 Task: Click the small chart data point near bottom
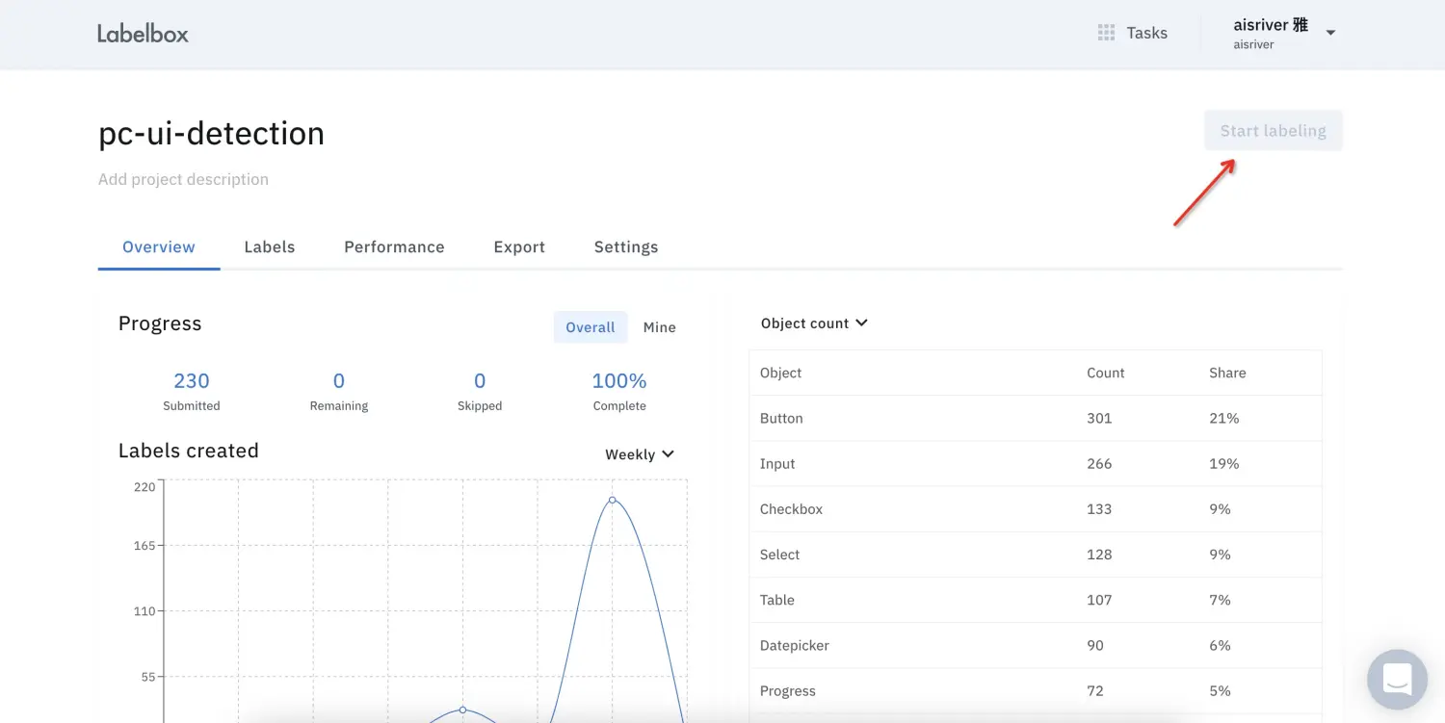(462, 710)
